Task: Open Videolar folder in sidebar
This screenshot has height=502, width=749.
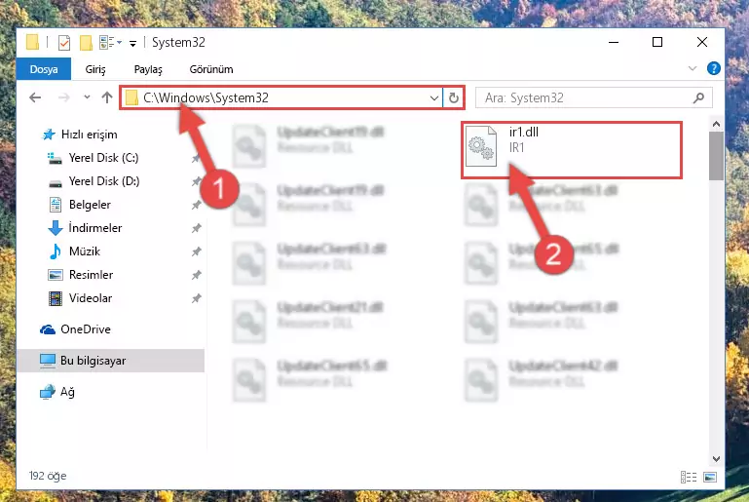Action: [x=91, y=298]
